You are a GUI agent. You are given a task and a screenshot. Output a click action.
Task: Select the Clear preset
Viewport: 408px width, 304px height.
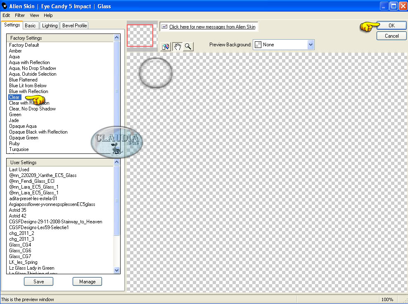coord(14,97)
